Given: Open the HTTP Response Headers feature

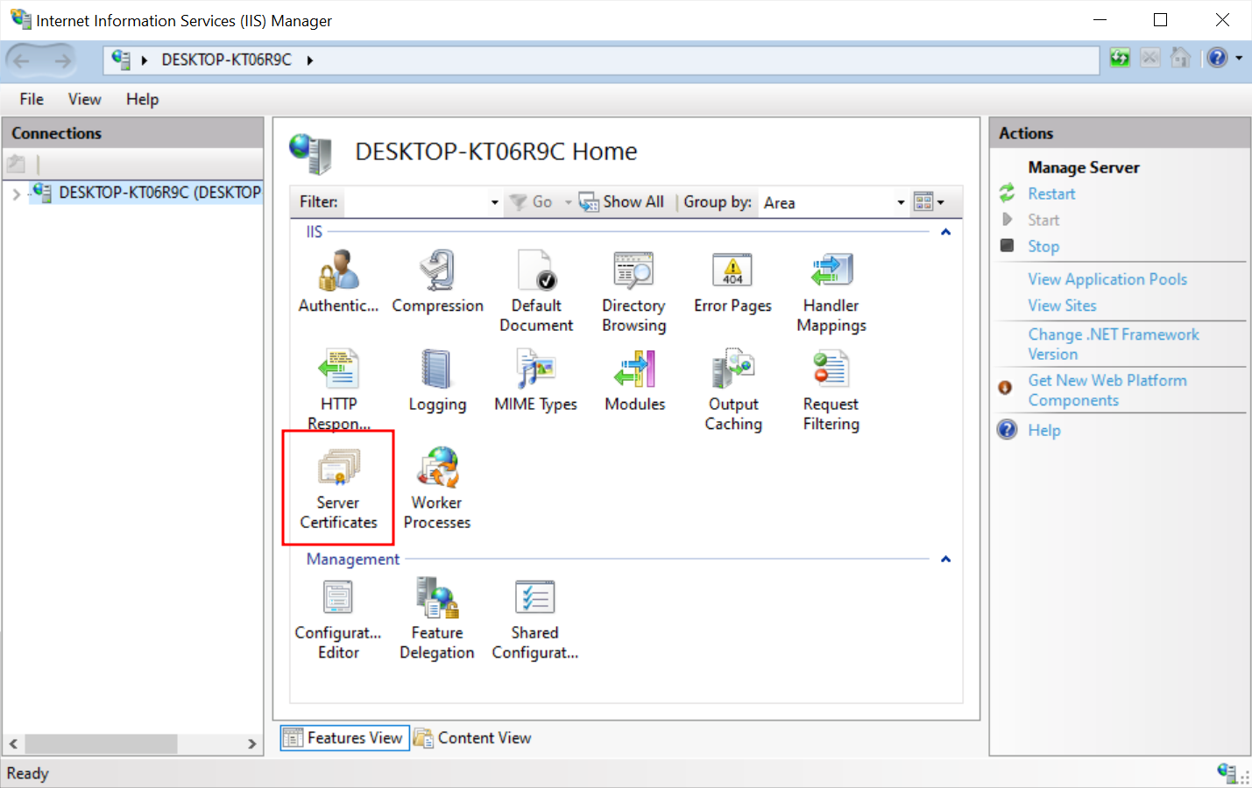Looking at the screenshot, I should point(339,390).
